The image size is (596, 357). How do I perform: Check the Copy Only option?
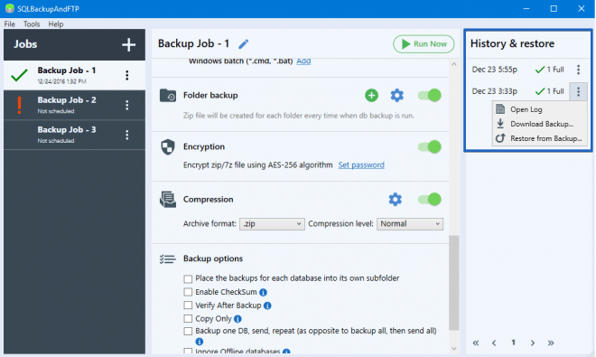point(188,318)
